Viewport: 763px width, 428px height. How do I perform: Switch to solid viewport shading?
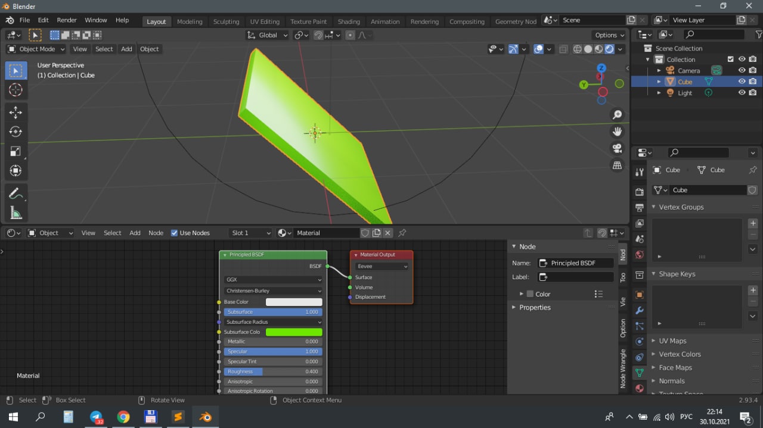tap(588, 49)
